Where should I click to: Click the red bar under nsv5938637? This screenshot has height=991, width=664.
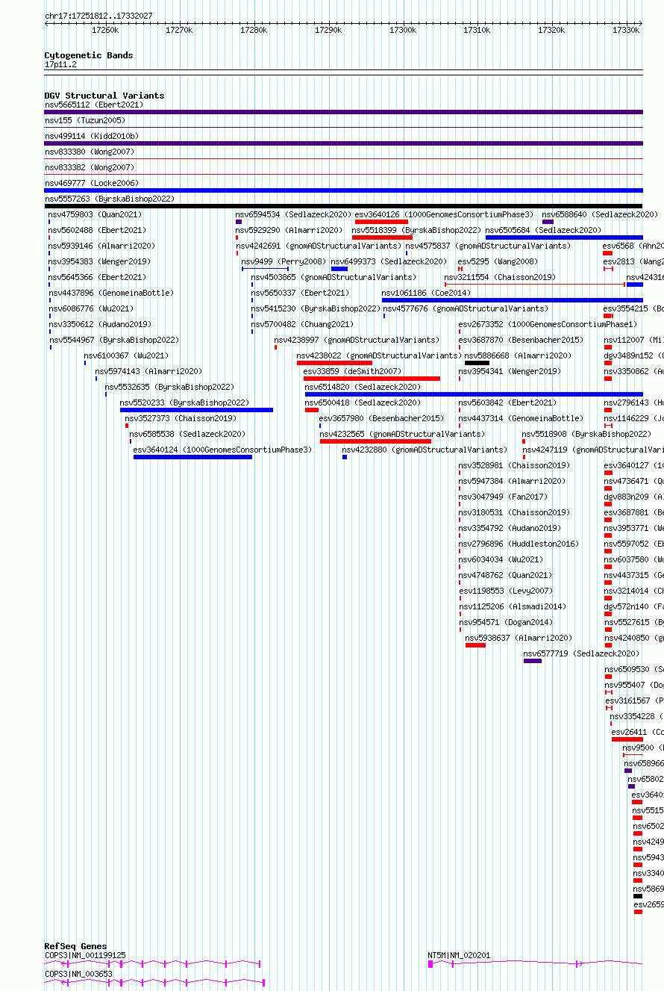tap(475, 645)
